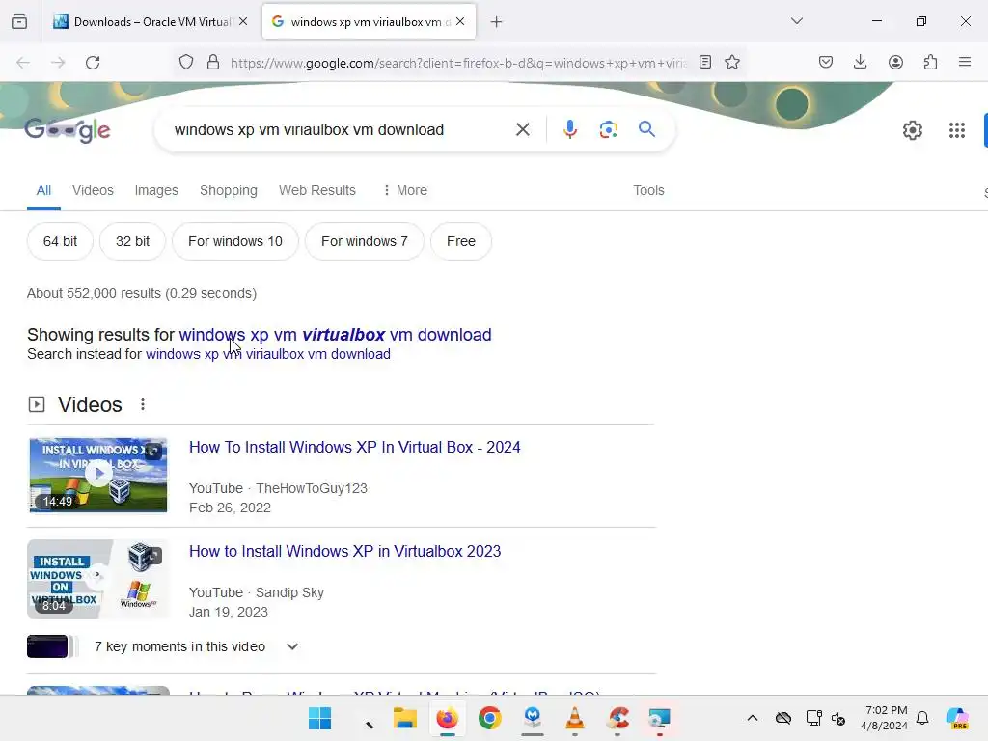Filter results by the 32 bit chip
The height and width of the screenshot is (741, 988).
tap(132, 241)
